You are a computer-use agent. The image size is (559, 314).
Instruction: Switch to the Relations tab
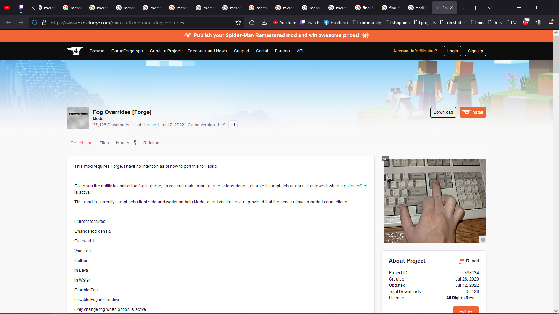(x=152, y=143)
